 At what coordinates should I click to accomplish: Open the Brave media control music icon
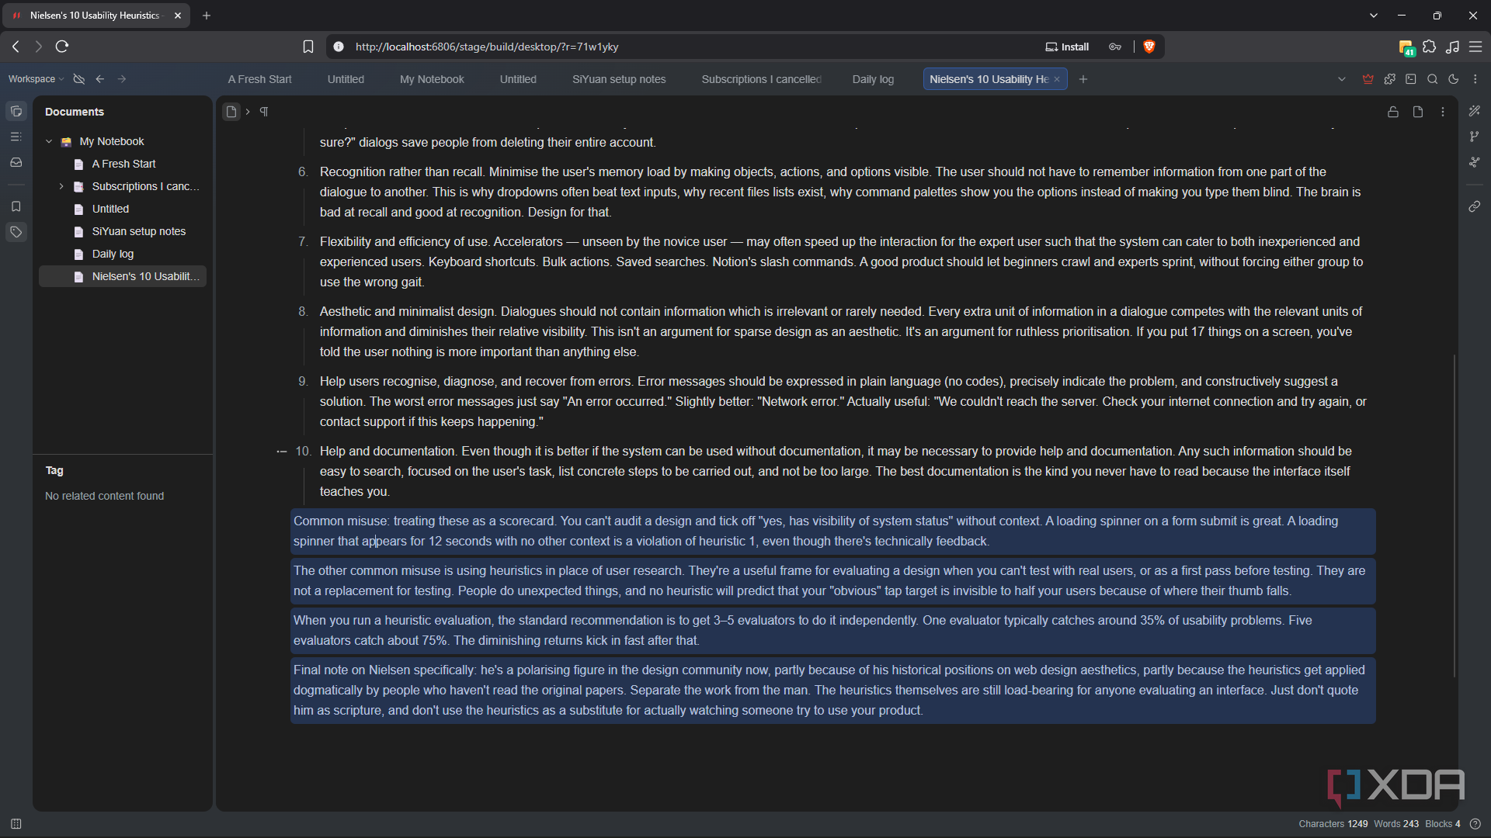click(x=1453, y=47)
